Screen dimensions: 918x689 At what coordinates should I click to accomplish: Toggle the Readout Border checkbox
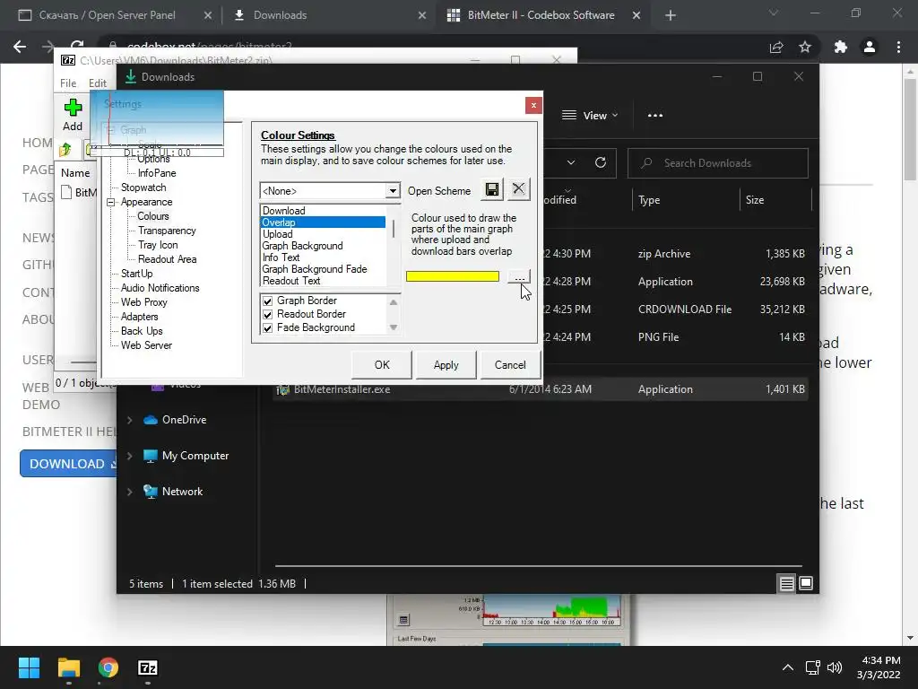pyautogui.click(x=267, y=314)
